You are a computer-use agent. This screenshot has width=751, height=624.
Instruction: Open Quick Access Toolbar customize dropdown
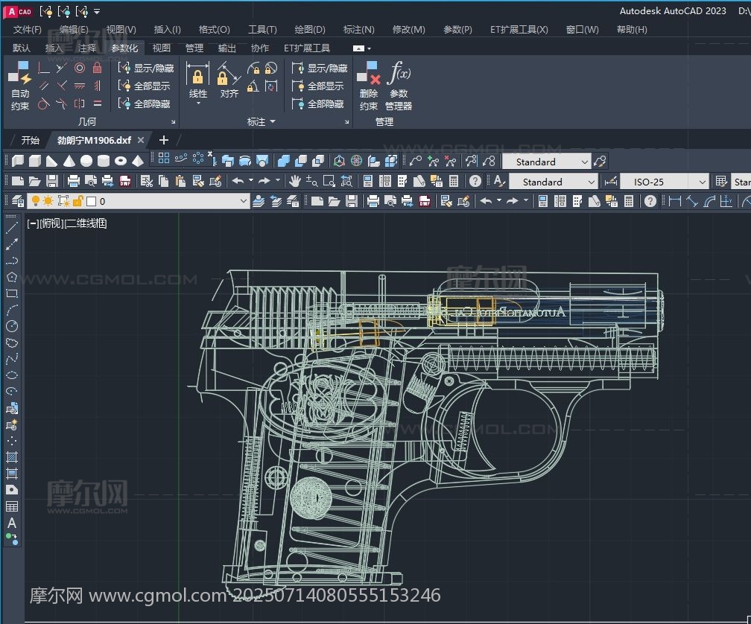pyautogui.click(x=97, y=11)
